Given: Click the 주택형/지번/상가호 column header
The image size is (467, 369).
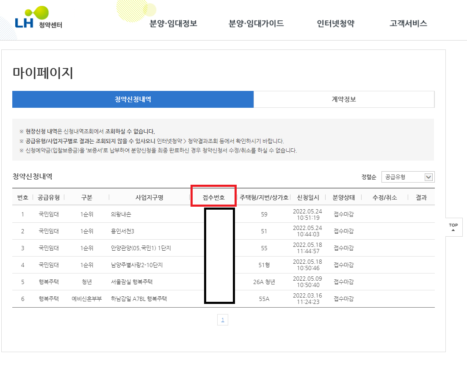Looking at the screenshot, I should coord(264,197).
